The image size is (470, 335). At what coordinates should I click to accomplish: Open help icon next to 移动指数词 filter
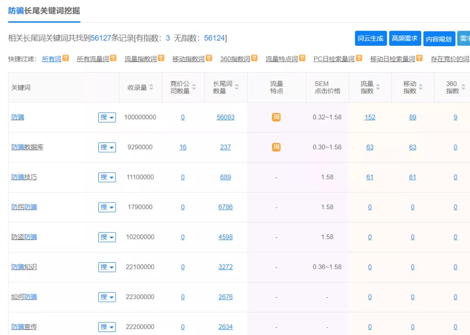[x=209, y=58]
